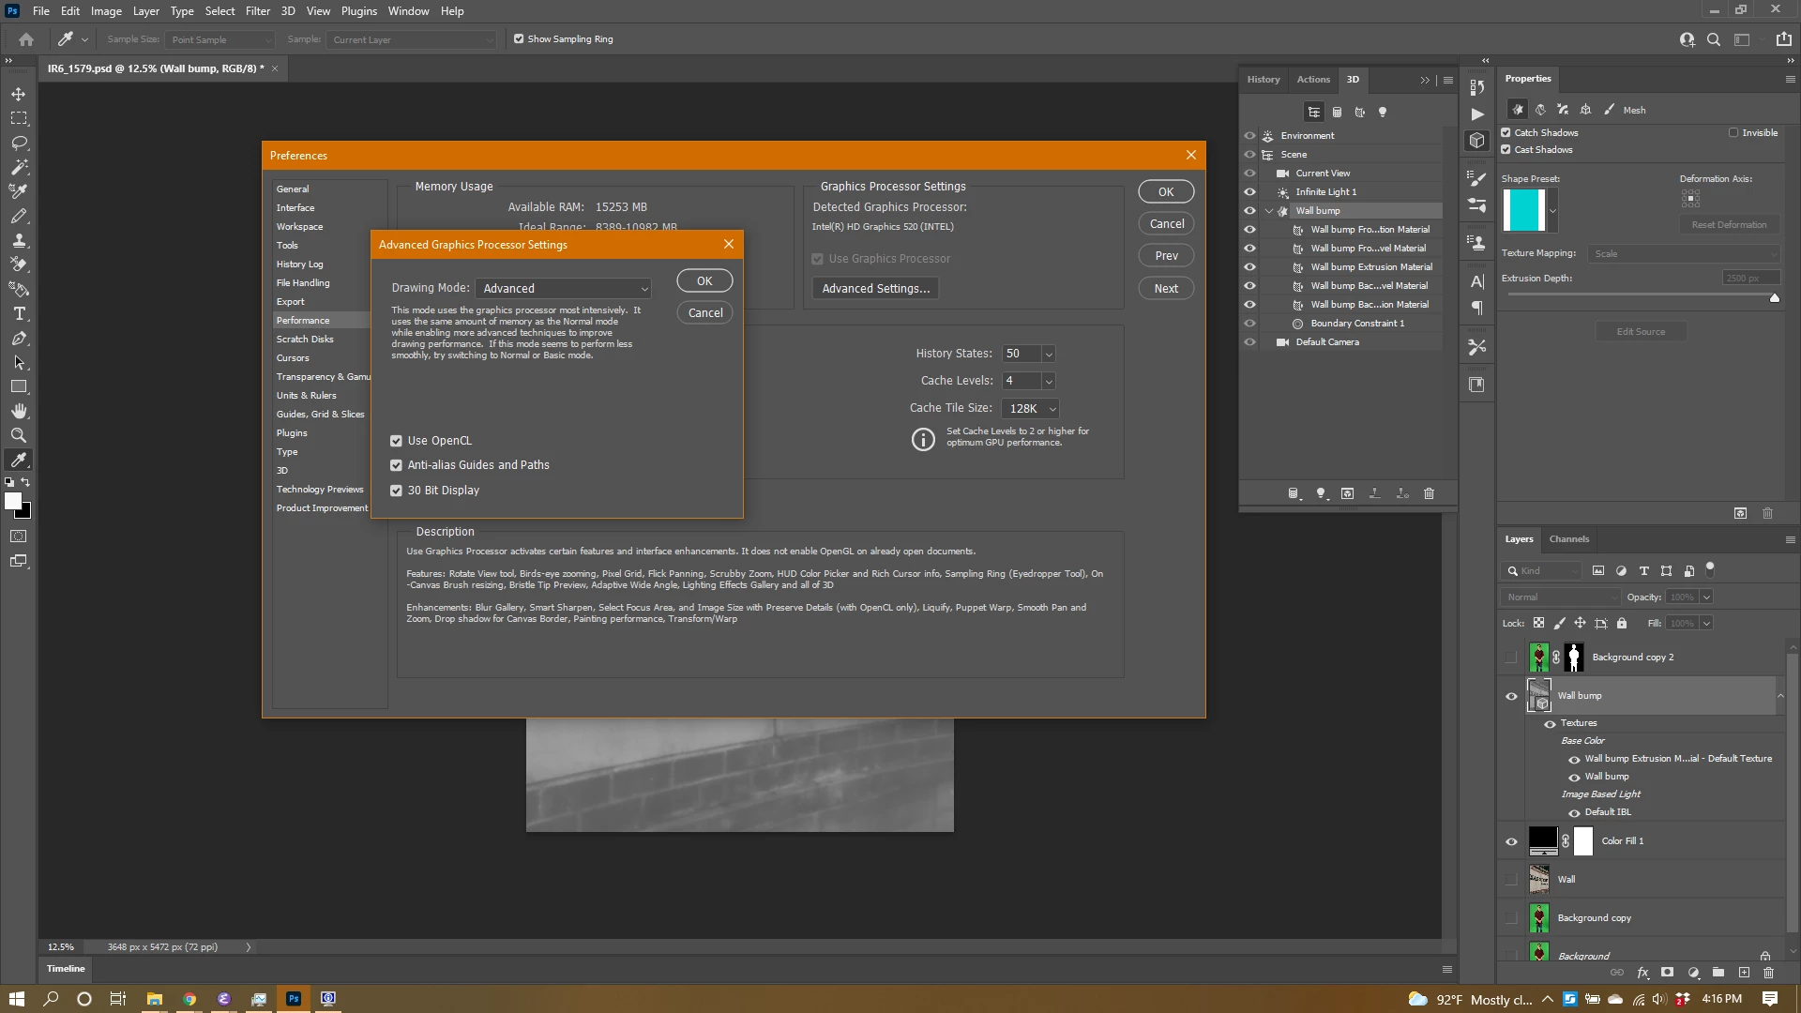Hide the Color Fill 1 layer

[1511, 841]
